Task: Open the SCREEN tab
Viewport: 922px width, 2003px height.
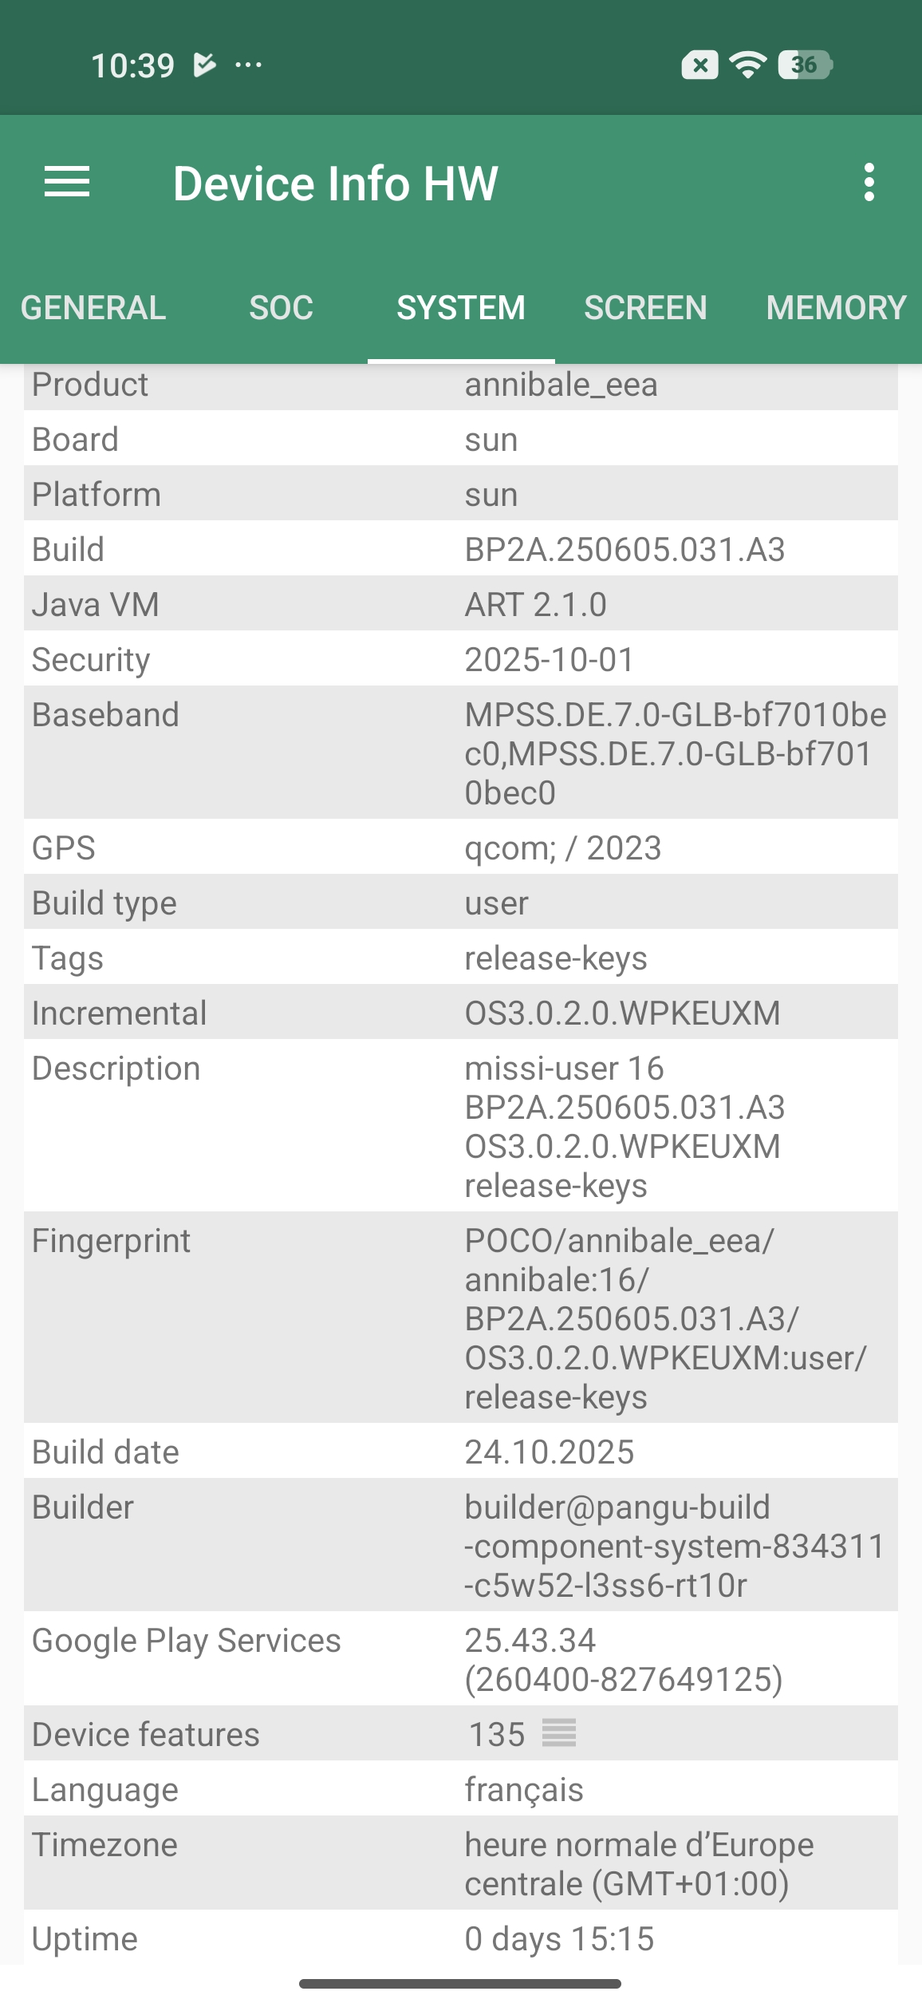Action: click(x=645, y=308)
